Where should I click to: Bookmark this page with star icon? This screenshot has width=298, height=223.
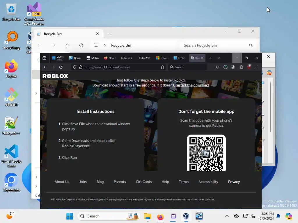pos(162,67)
